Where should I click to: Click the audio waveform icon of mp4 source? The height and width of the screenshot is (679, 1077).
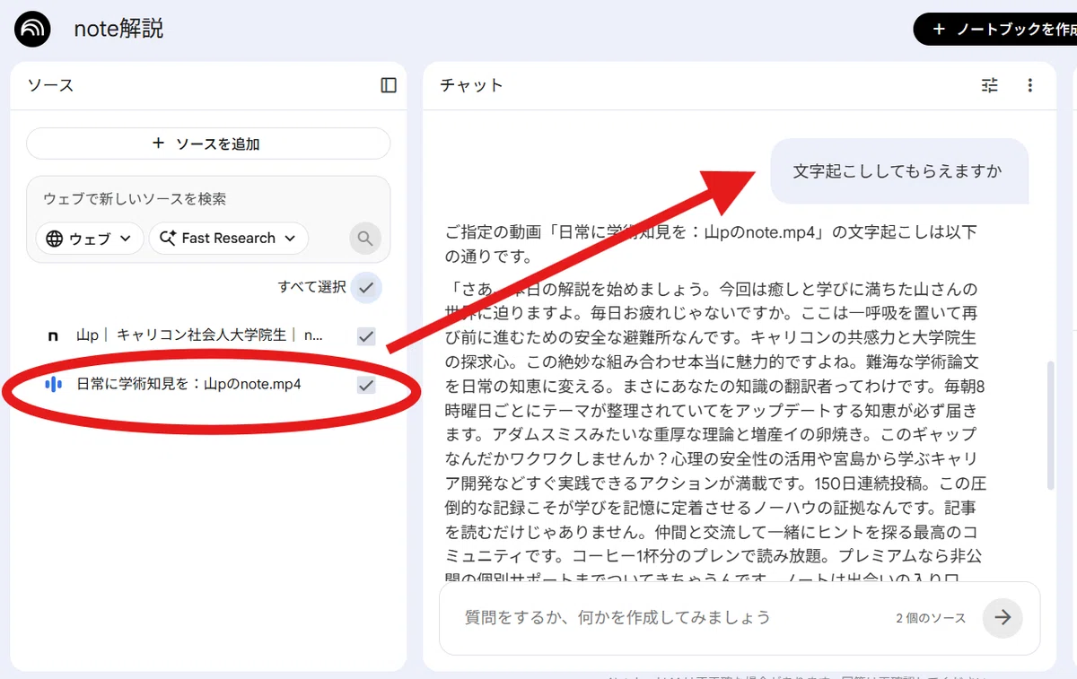(53, 385)
